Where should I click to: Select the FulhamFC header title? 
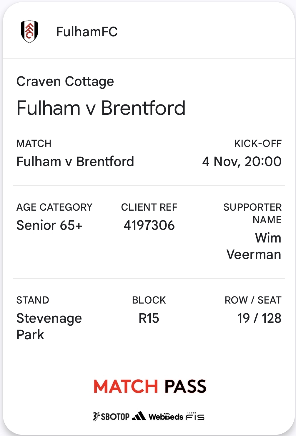(x=87, y=32)
